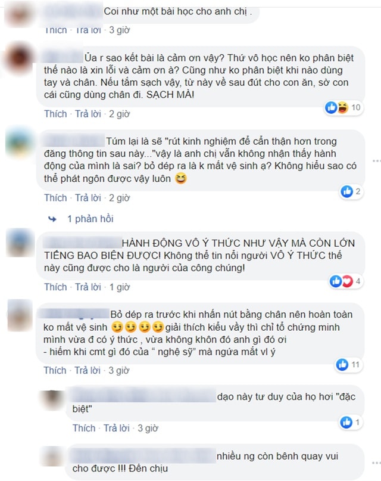The width and height of the screenshot is (381, 481).
Task: Open avatar of "Ủa r sao" commenter
Action: 20,58
